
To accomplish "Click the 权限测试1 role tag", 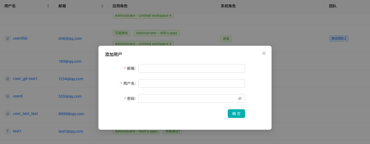I will [x=173, y=131].
